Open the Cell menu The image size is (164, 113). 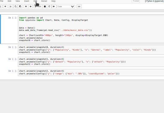coord(35,1)
